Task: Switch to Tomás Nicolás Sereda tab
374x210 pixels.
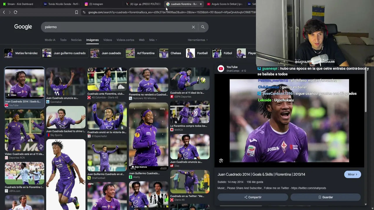Action: click(61, 4)
